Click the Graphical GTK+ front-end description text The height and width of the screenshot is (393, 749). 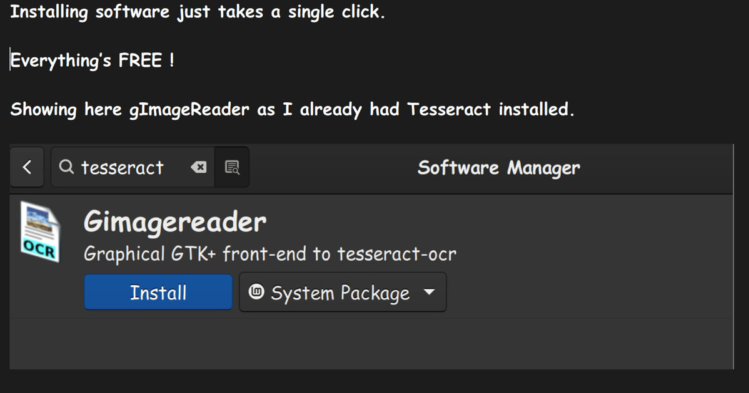click(270, 254)
